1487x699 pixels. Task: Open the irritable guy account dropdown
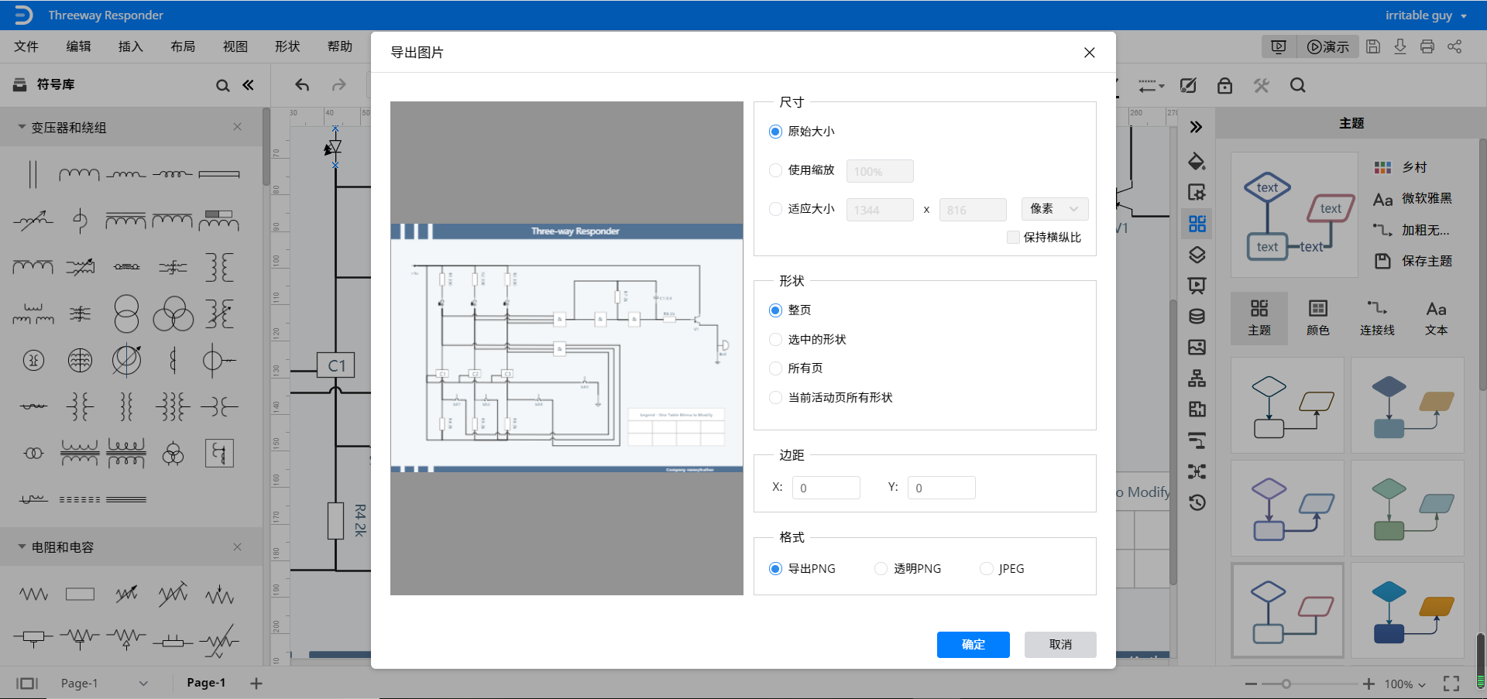tap(1426, 15)
